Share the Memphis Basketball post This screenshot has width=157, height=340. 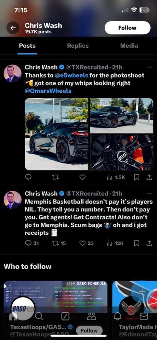tap(149, 243)
